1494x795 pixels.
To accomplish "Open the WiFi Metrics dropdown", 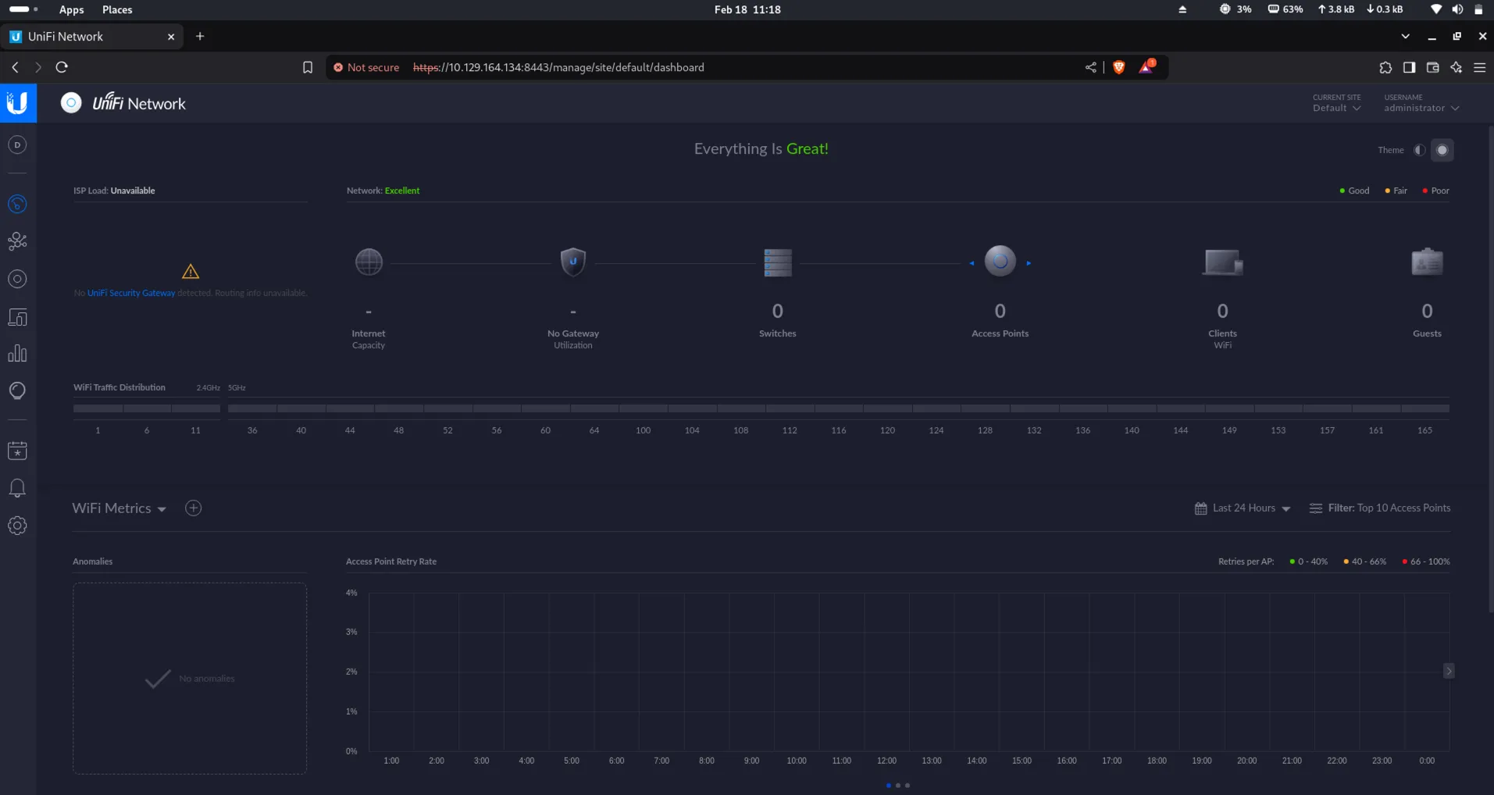I will point(119,508).
